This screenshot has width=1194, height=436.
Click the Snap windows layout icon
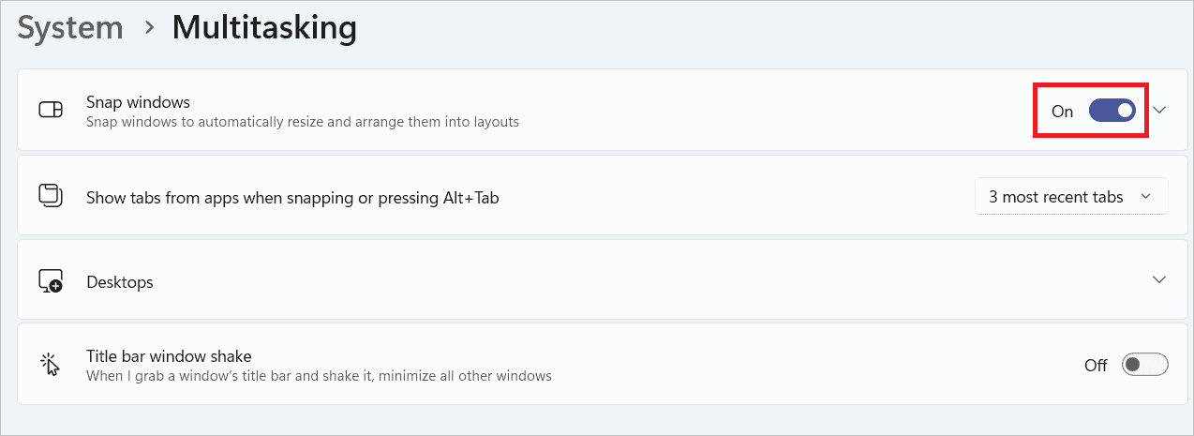(51, 111)
